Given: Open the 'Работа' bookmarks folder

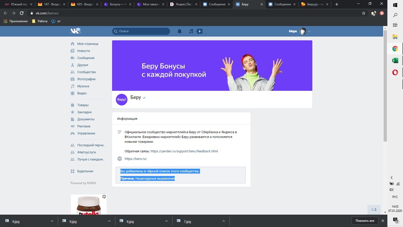Looking at the screenshot, I should pyautogui.click(x=40, y=21).
